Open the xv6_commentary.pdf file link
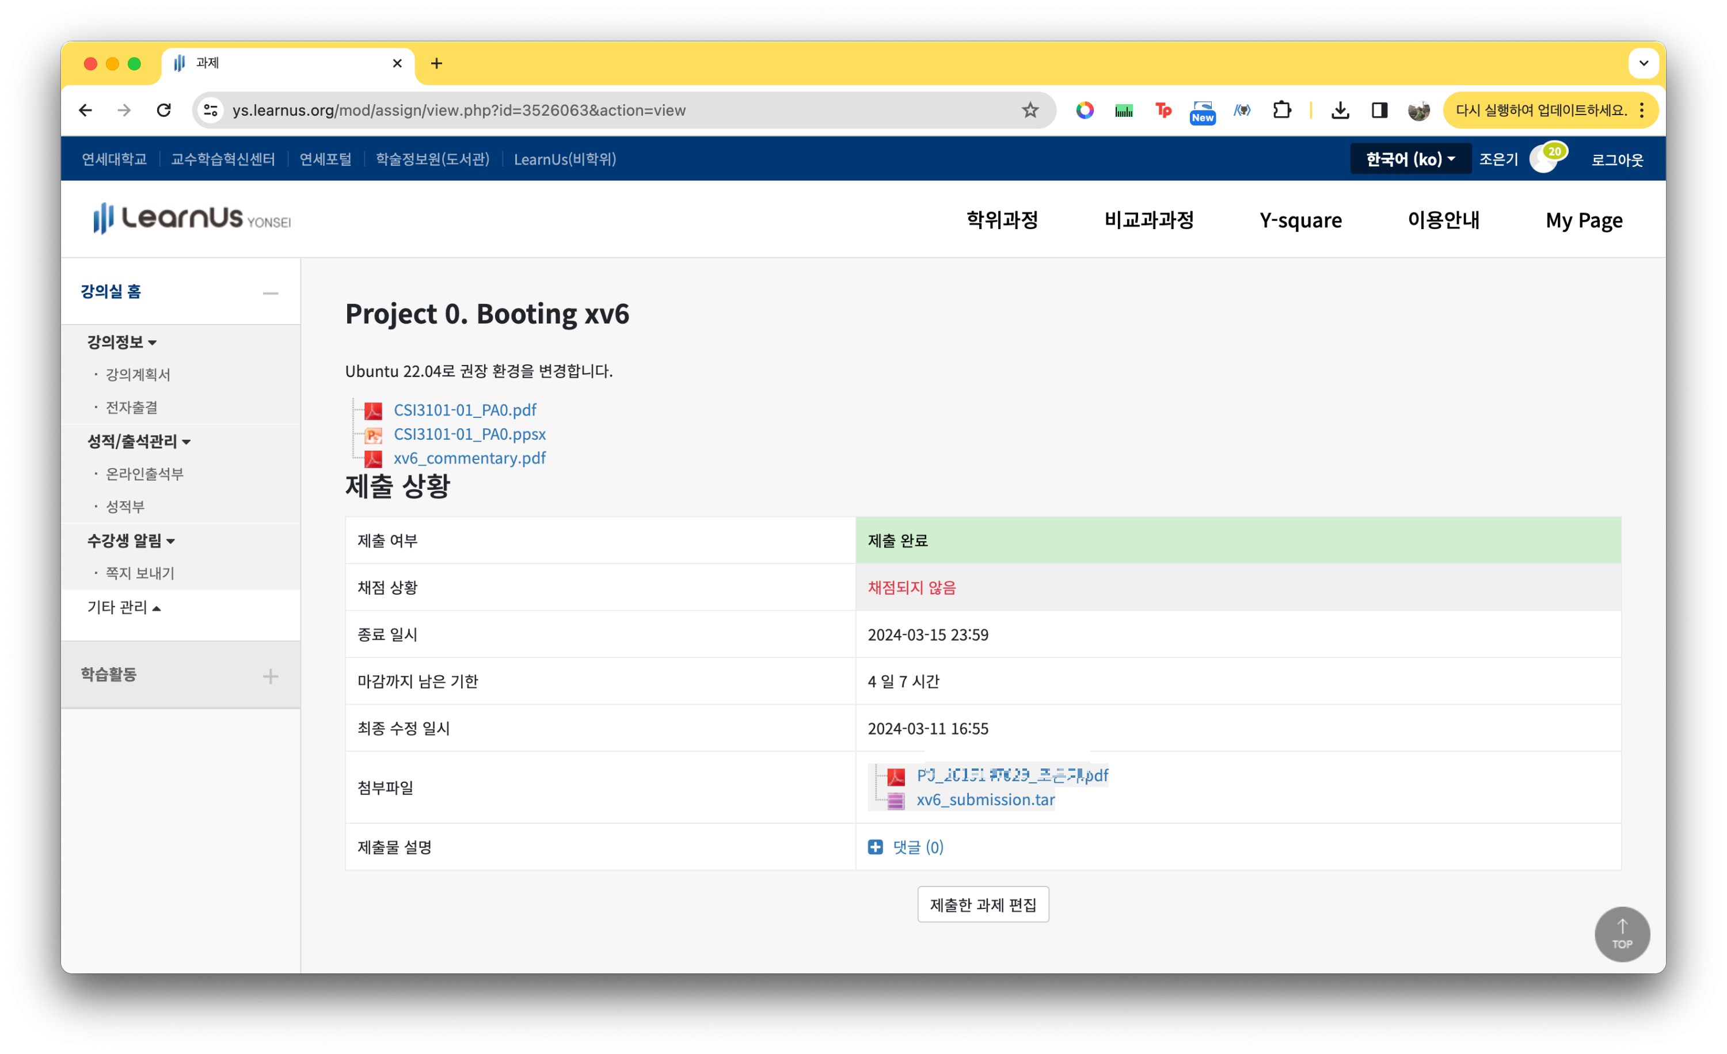The width and height of the screenshot is (1727, 1054). [469, 458]
